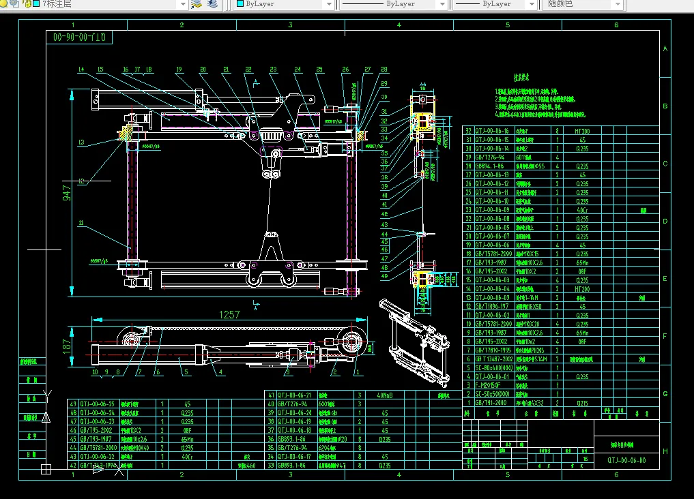This screenshot has height=499, width=694.
Task: Select parts list cell GB/T7810-1995
Action: click(x=493, y=350)
